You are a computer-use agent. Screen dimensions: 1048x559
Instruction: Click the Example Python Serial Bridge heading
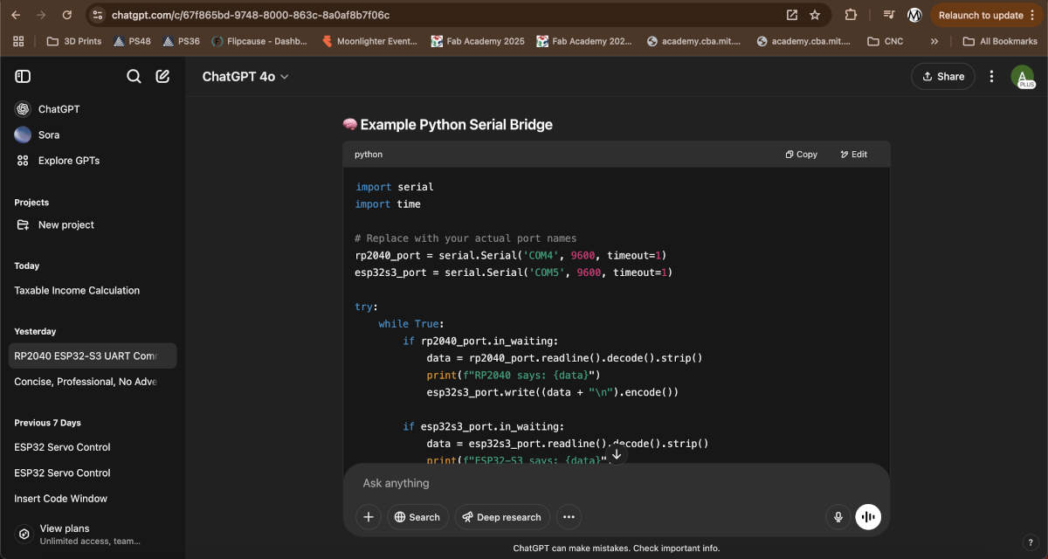(447, 125)
